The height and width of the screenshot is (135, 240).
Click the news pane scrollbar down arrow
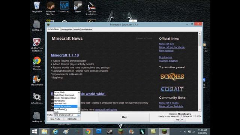pyautogui.click(x=199, y=110)
